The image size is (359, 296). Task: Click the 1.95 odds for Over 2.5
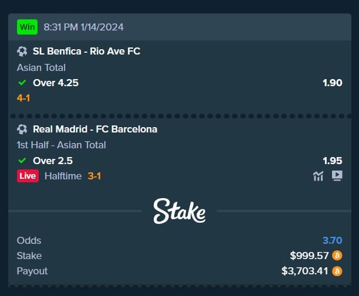[332, 160]
